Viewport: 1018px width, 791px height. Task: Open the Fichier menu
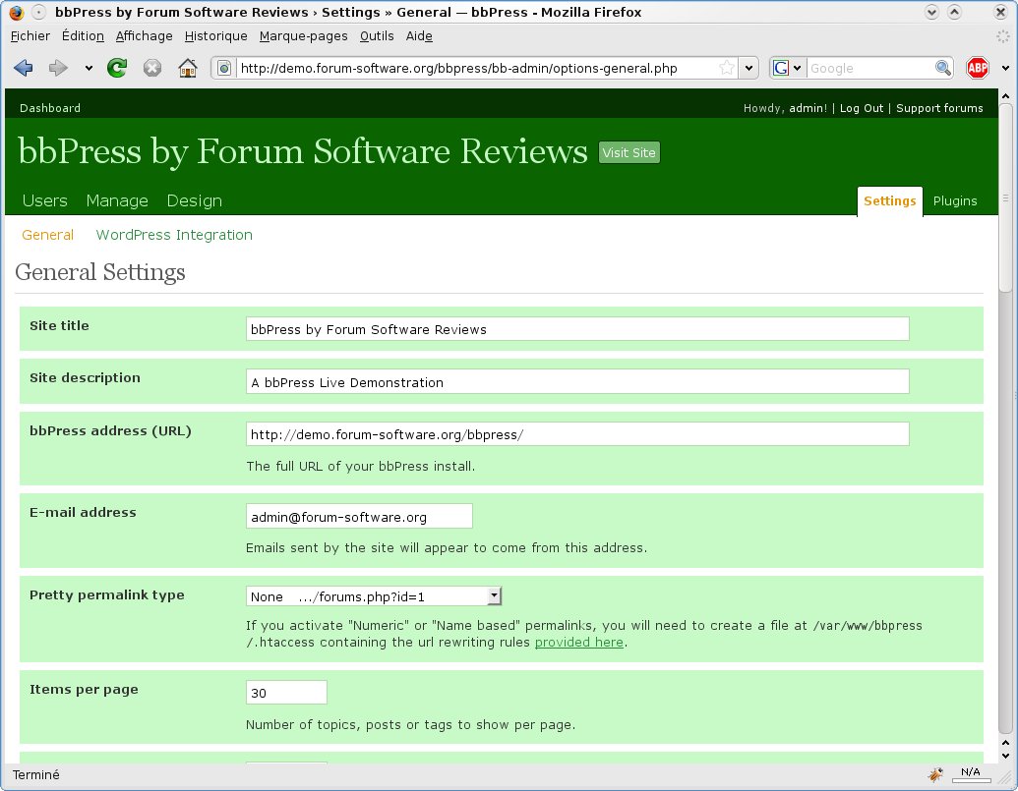click(30, 36)
